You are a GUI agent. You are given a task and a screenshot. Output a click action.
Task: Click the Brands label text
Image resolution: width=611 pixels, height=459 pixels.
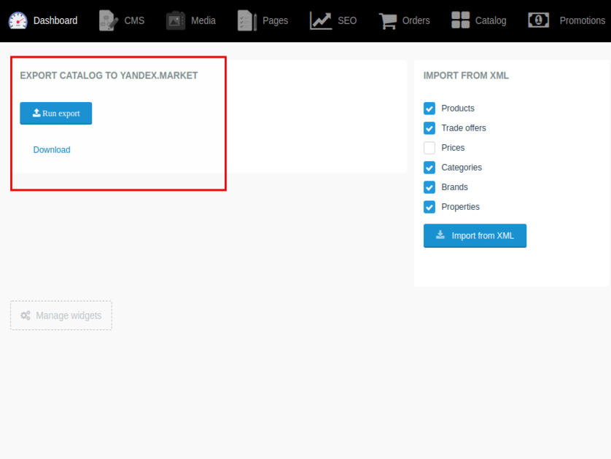(455, 187)
